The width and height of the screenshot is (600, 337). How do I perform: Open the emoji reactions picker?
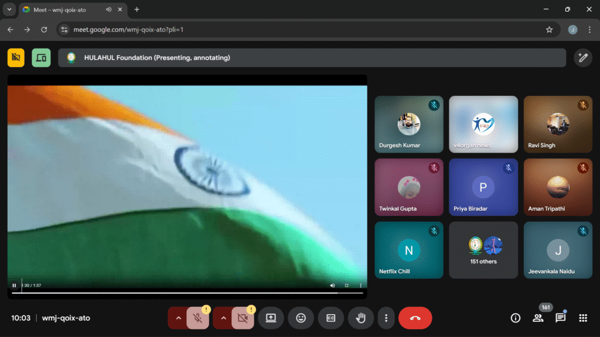[301, 318]
